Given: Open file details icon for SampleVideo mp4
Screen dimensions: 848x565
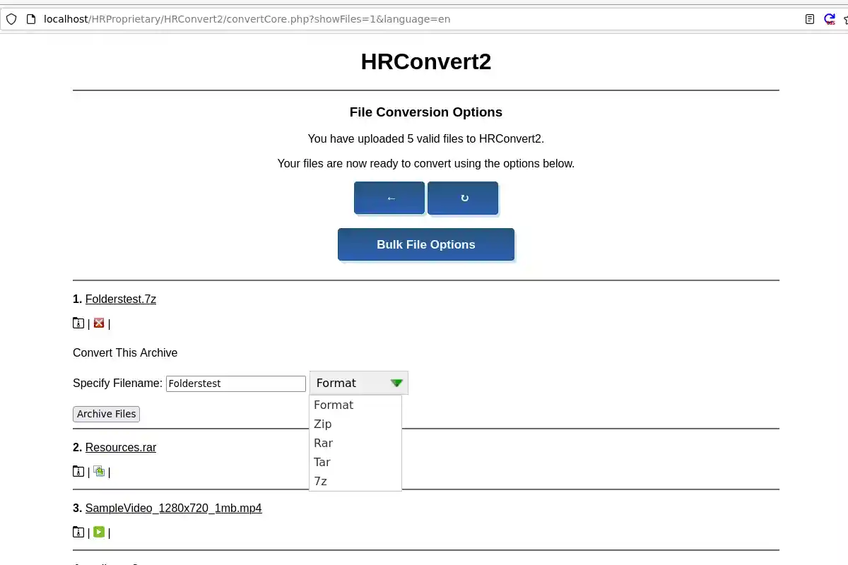Looking at the screenshot, I should [x=78, y=532].
